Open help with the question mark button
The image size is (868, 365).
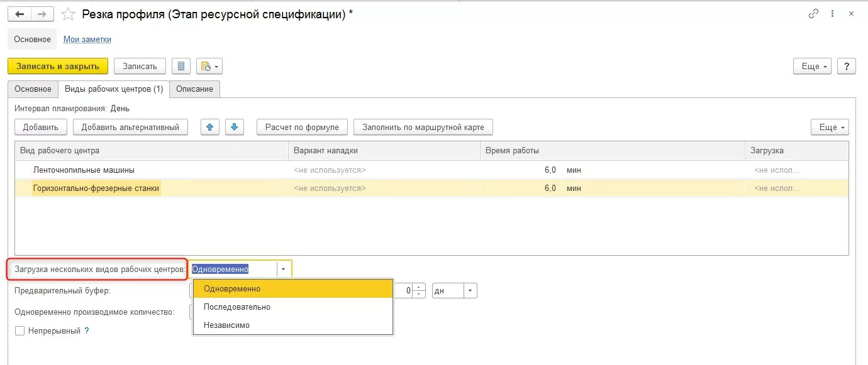tap(847, 66)
